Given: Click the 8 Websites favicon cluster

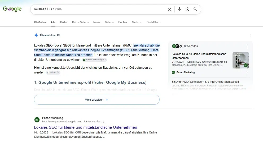Looking at the screenshot, I should [177, 46].
